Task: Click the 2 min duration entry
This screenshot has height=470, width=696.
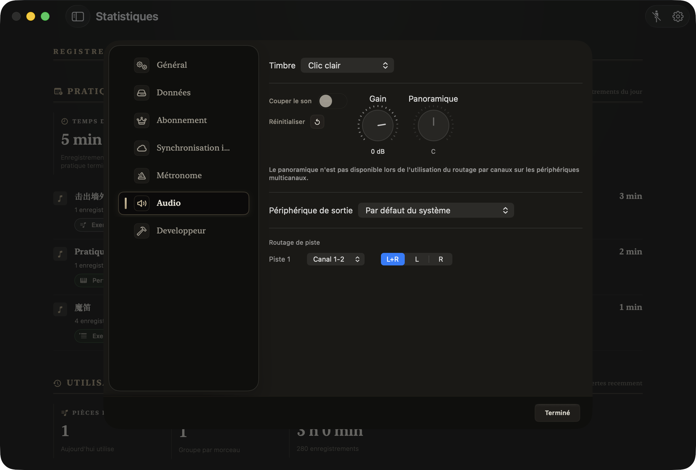Action: [630, 252]
